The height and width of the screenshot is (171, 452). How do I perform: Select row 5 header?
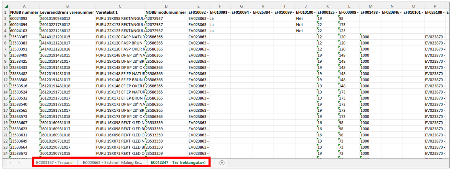tap(5, 37)
